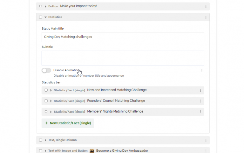Click the Become a Giving Day Ambassador thumbnail
Screen dimensions: 244x153
(x=92, y=151)
